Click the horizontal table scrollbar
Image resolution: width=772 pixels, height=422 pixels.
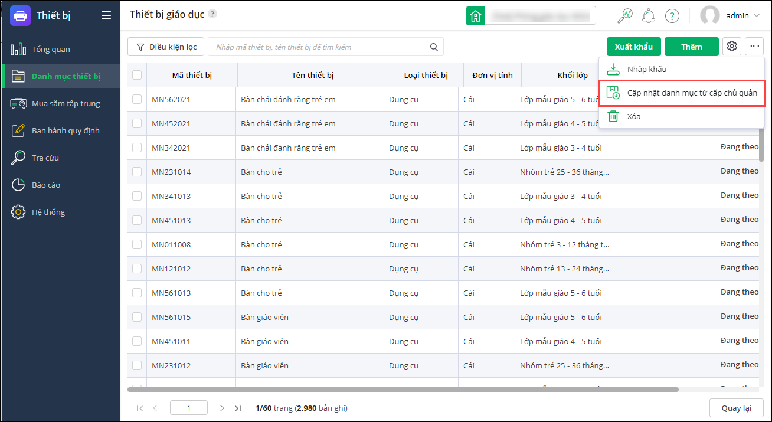(x=403, y=390)
